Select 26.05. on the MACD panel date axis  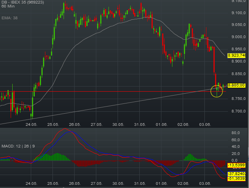click(75, 183)
